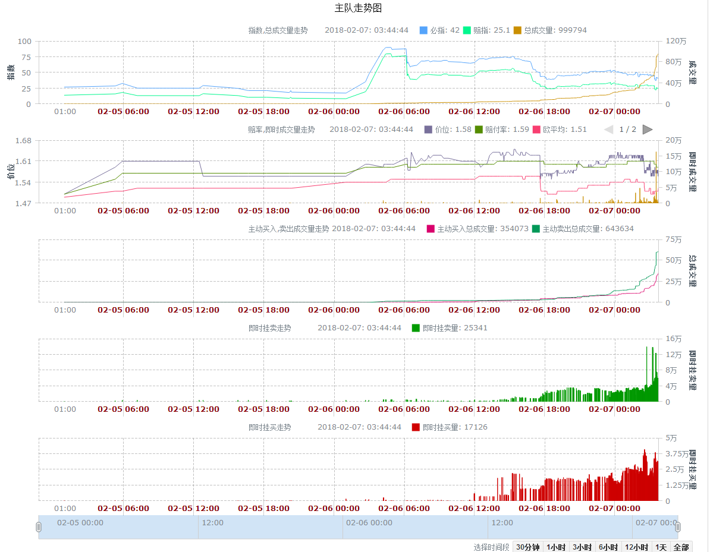710x552 pixels.
Task: Click the 必指: 42 legend label
Action: 445,30
